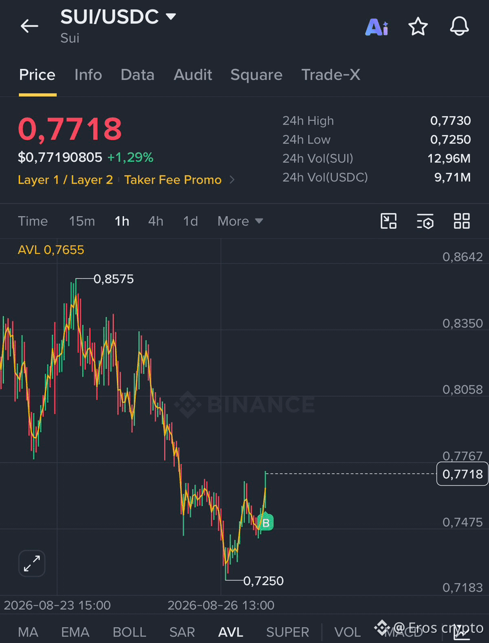Tap the 24h Vol(USDC) value 9,71M
The height and width of the screenshot is (643, 489).
[452, 177]
